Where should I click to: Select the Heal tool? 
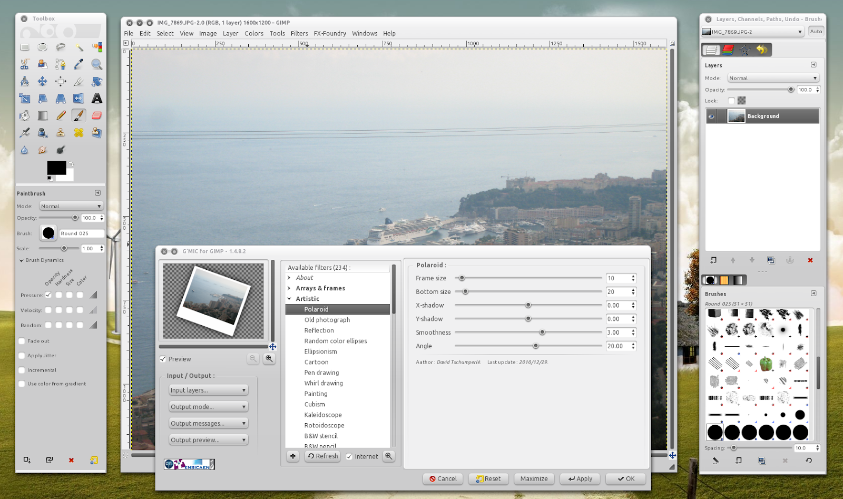79,133
